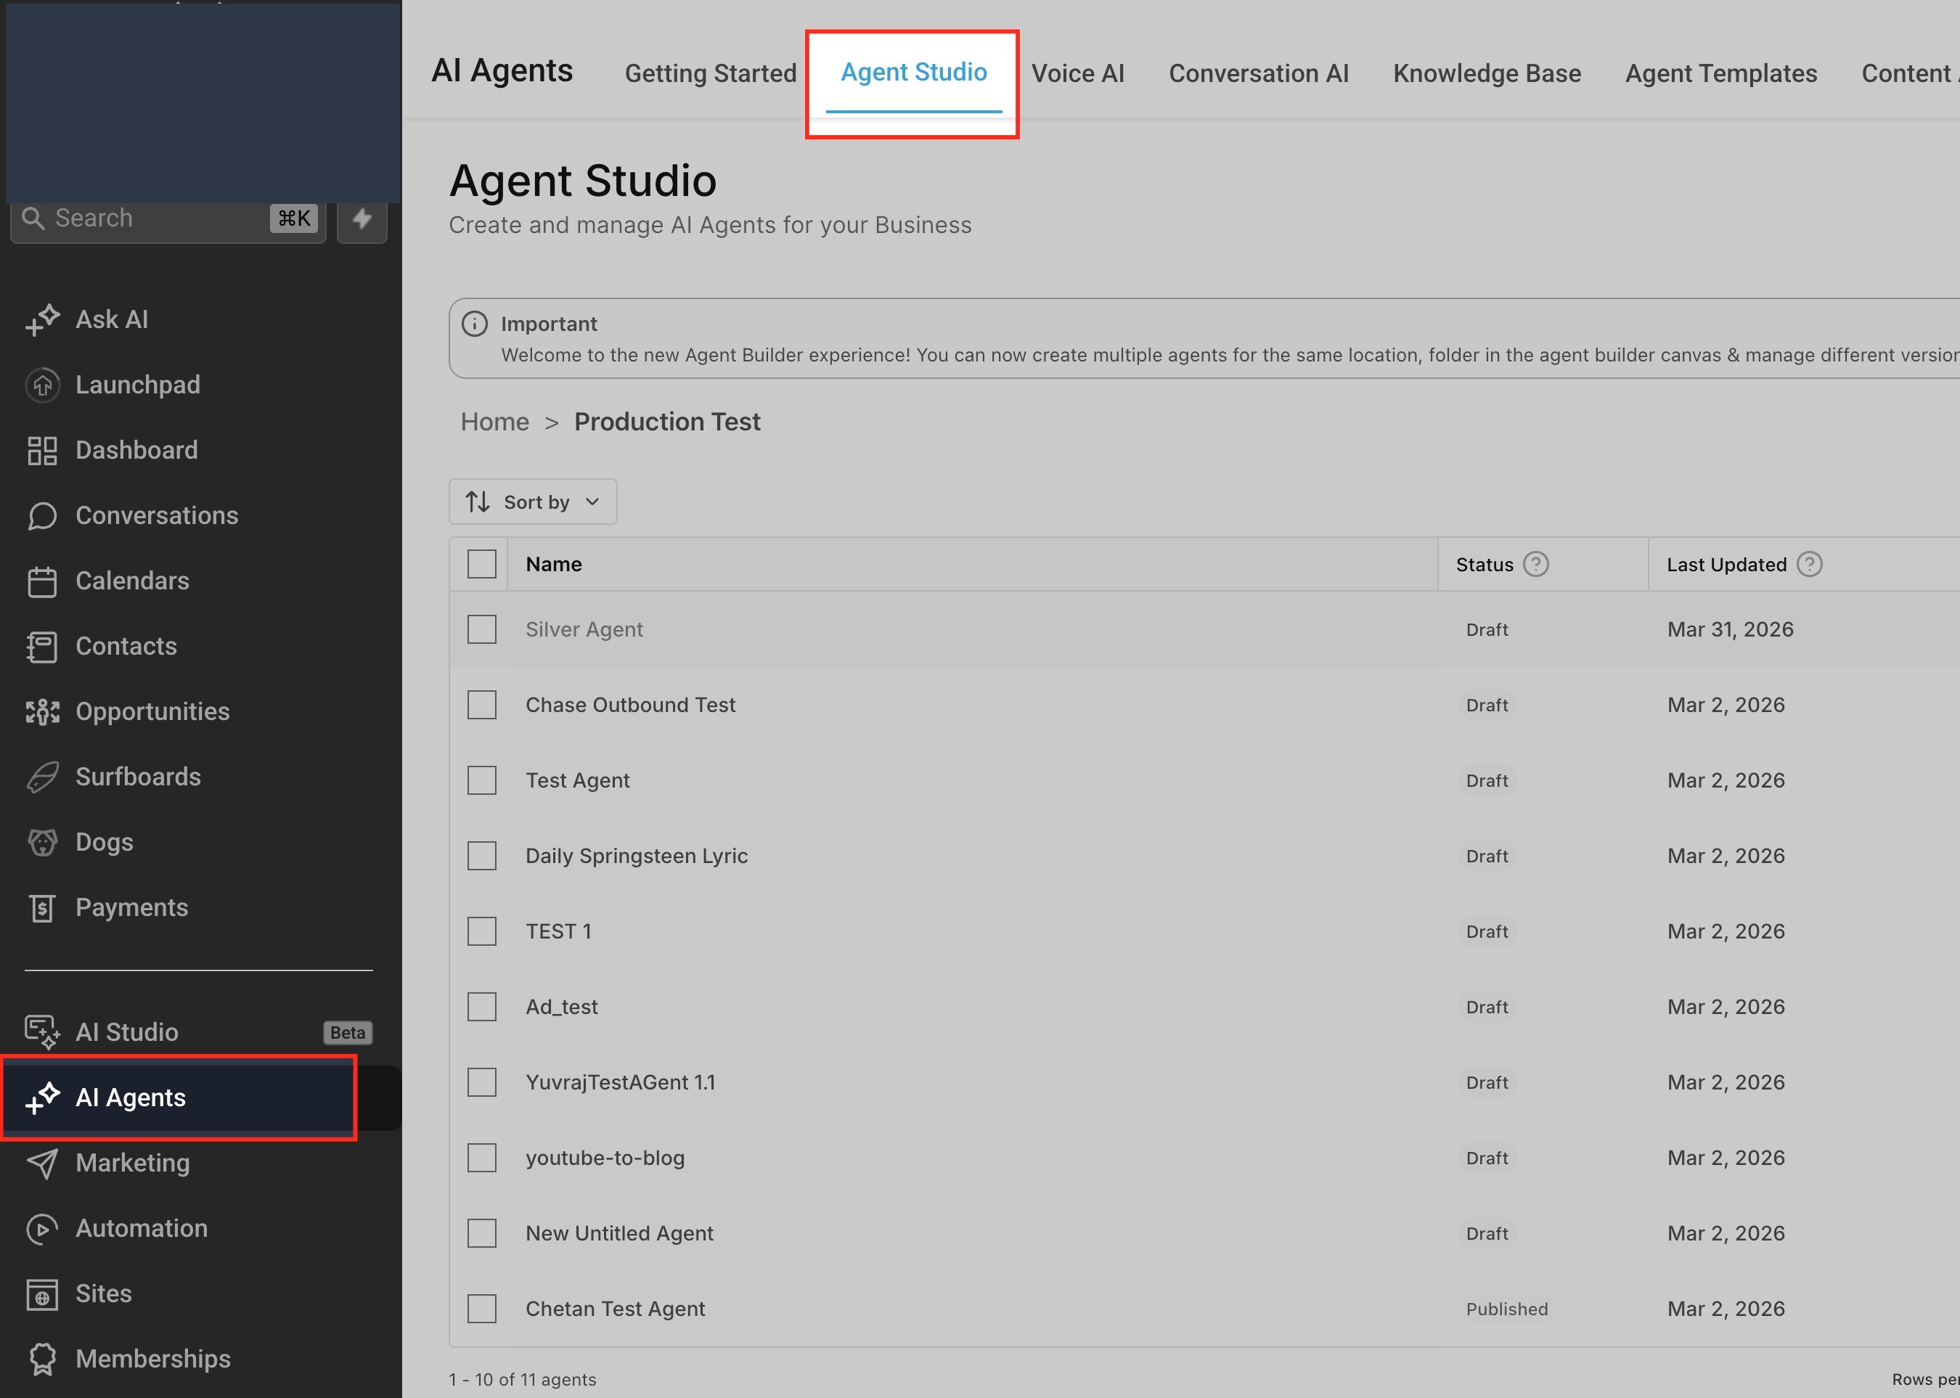Click the Home breadcrumb link
The image size is (1960, 1398).
[x=495, y=422]
